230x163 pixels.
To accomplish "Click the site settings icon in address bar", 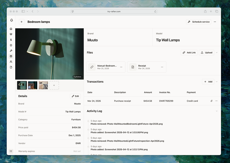I will [73, 11].
